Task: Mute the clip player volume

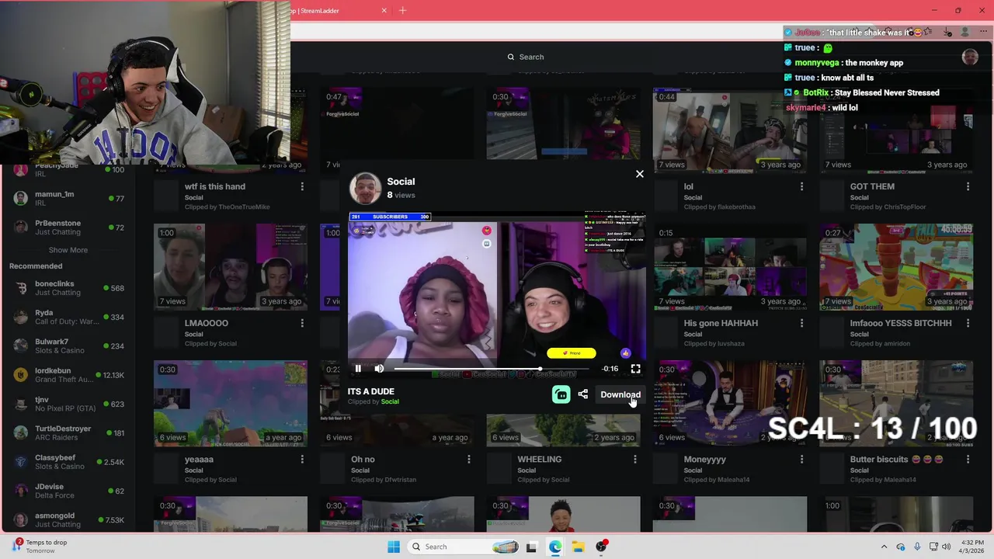Action: tap(379, 369)
